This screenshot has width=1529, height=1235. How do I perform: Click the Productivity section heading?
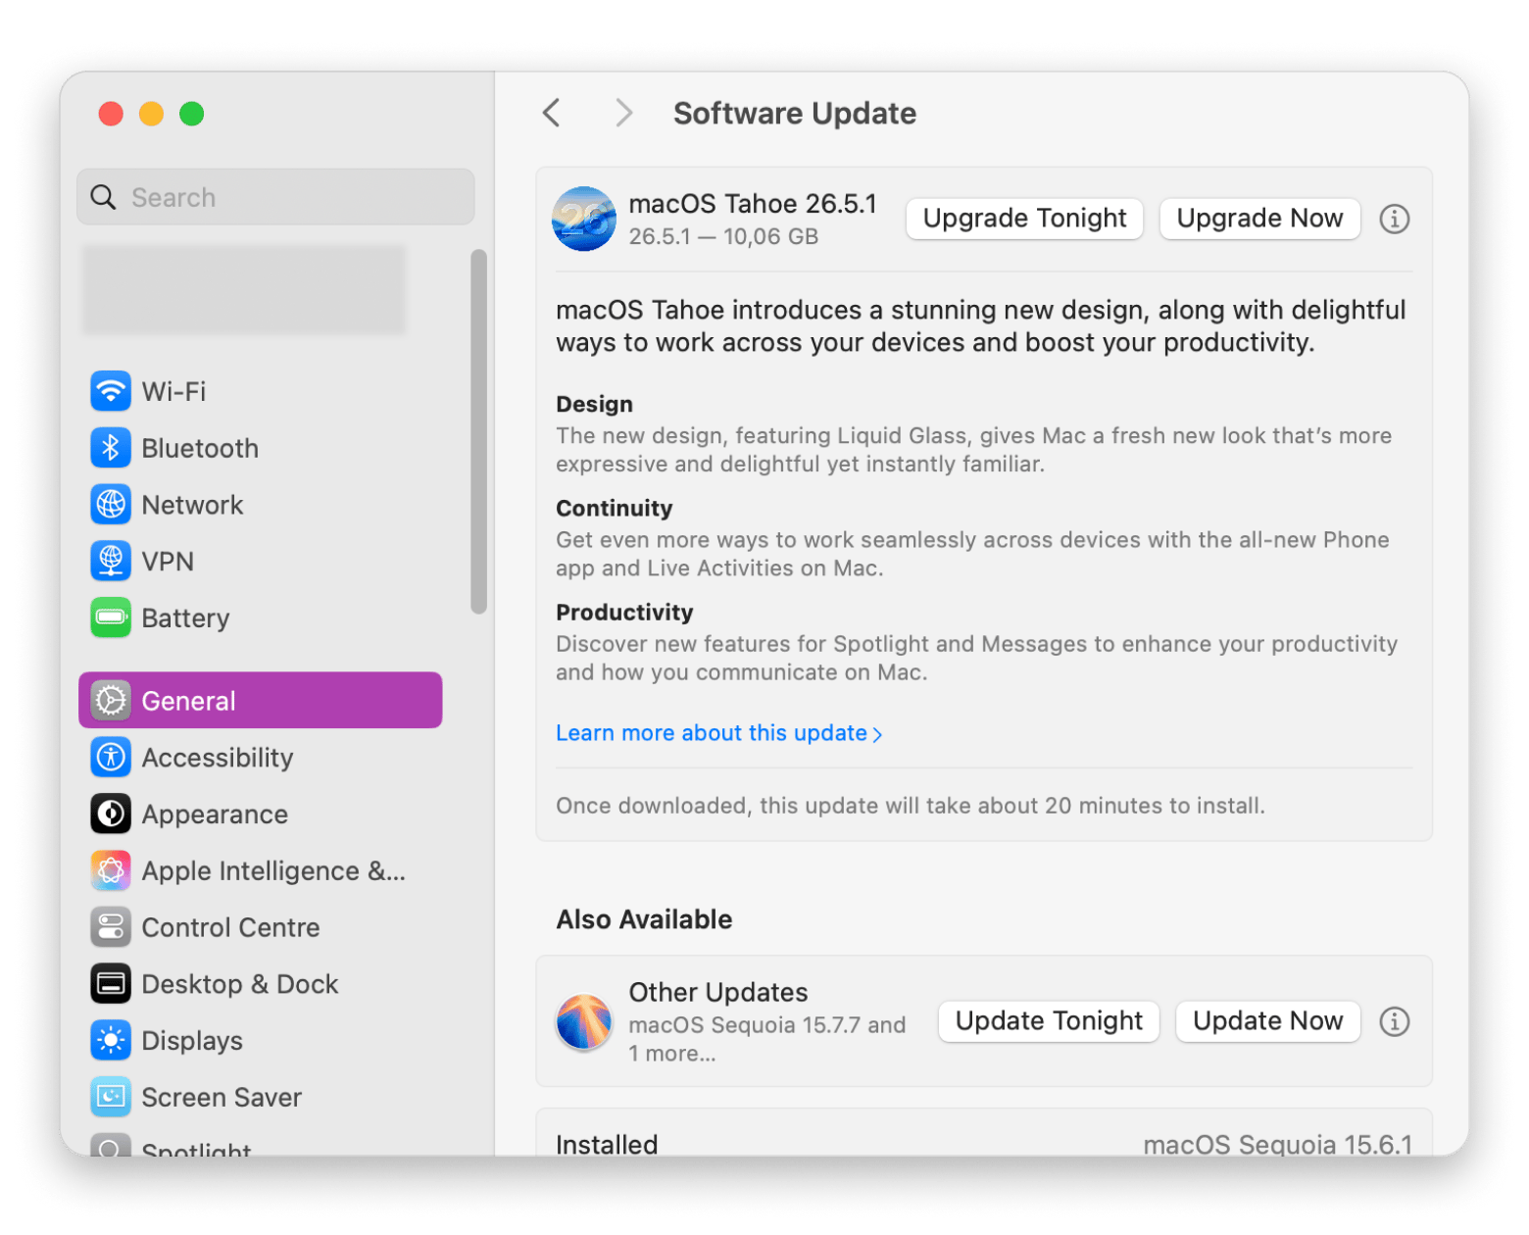624,613
